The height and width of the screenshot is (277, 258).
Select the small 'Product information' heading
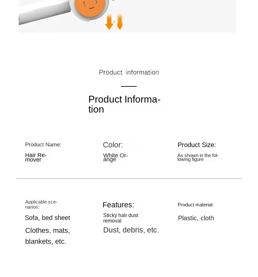pos(129,73)
